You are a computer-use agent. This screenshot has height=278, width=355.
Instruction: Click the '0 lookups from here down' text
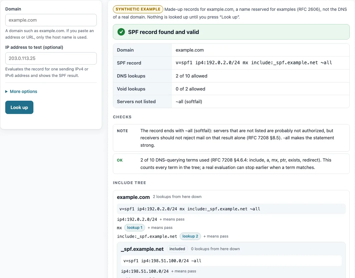point(215,249)
